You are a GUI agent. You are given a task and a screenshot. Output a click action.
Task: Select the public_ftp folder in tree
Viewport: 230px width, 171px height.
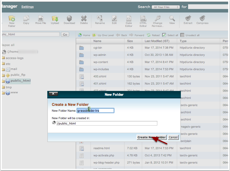(18, 75)
